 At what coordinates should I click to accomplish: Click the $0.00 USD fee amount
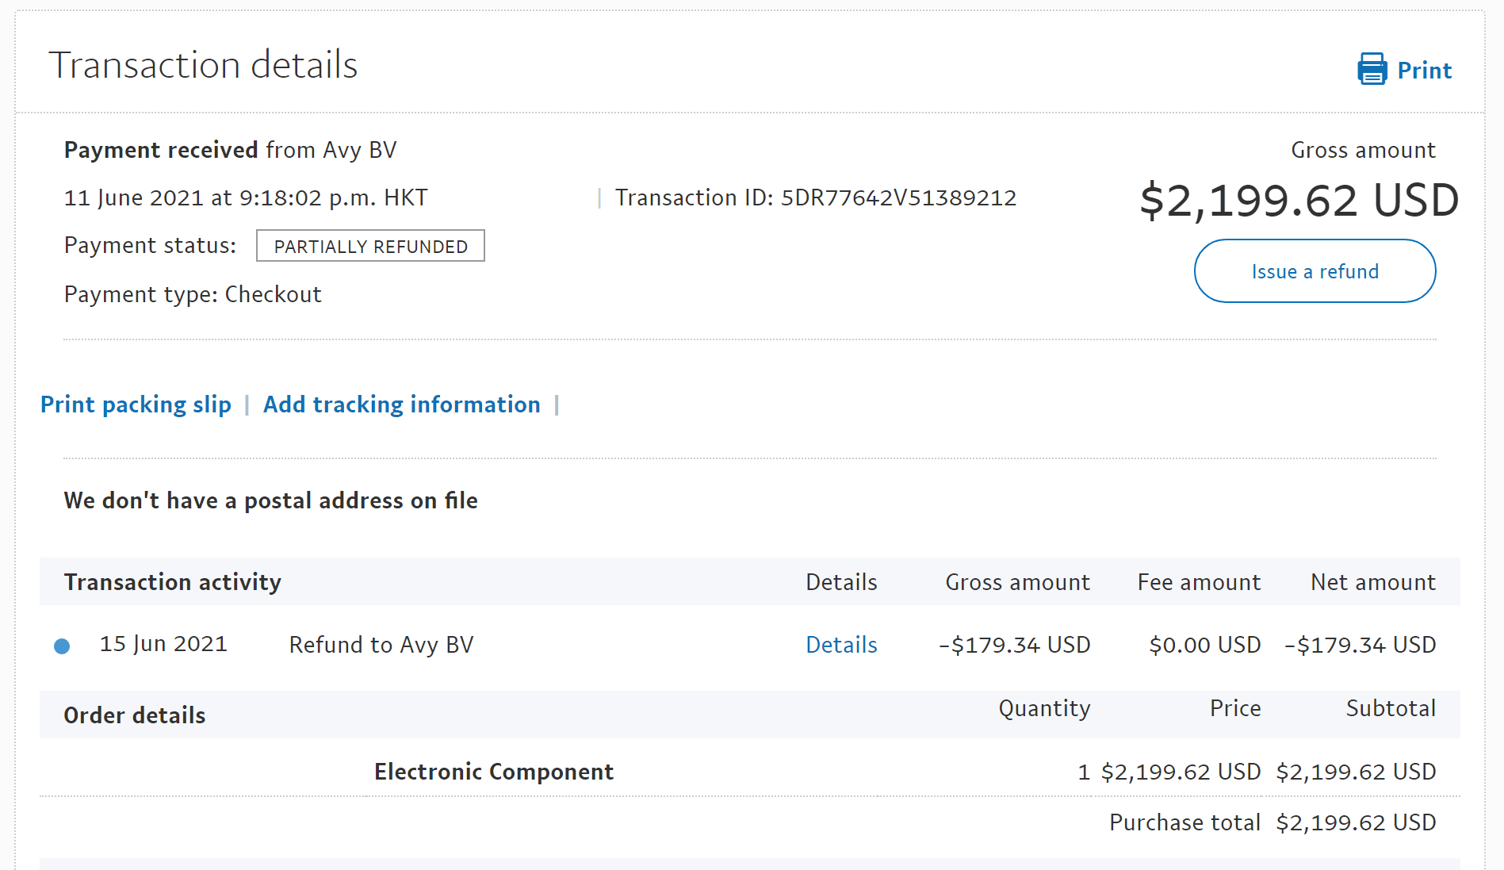pyautogui.click(x=1204, y=645)
